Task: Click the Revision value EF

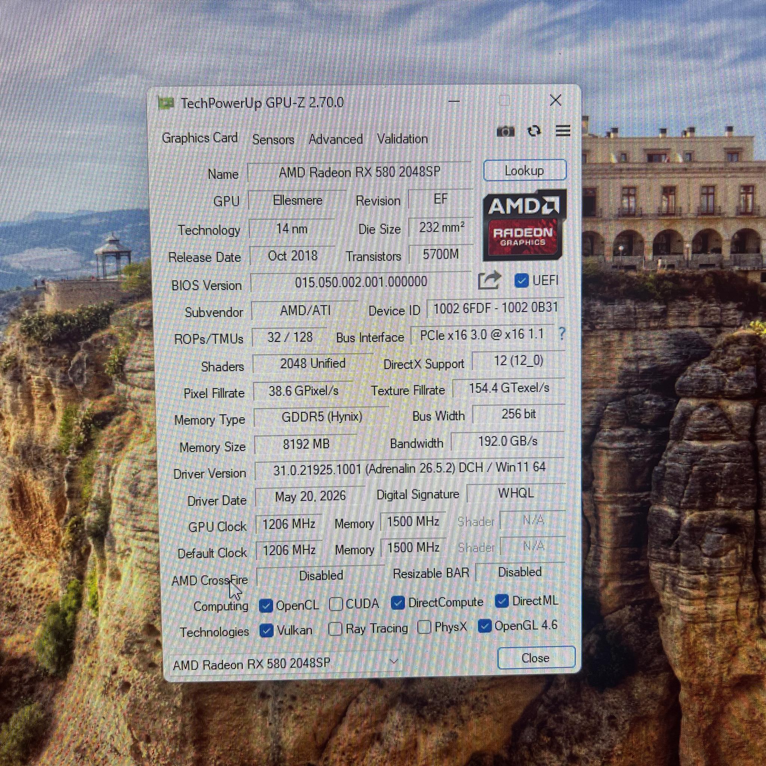Action: point(441,199)
